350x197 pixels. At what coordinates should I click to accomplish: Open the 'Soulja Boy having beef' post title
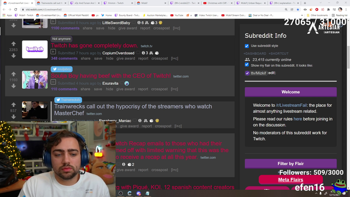coord(111,76)
